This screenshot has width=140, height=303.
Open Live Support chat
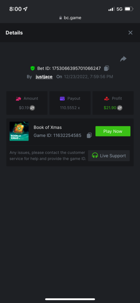point(109,156)
